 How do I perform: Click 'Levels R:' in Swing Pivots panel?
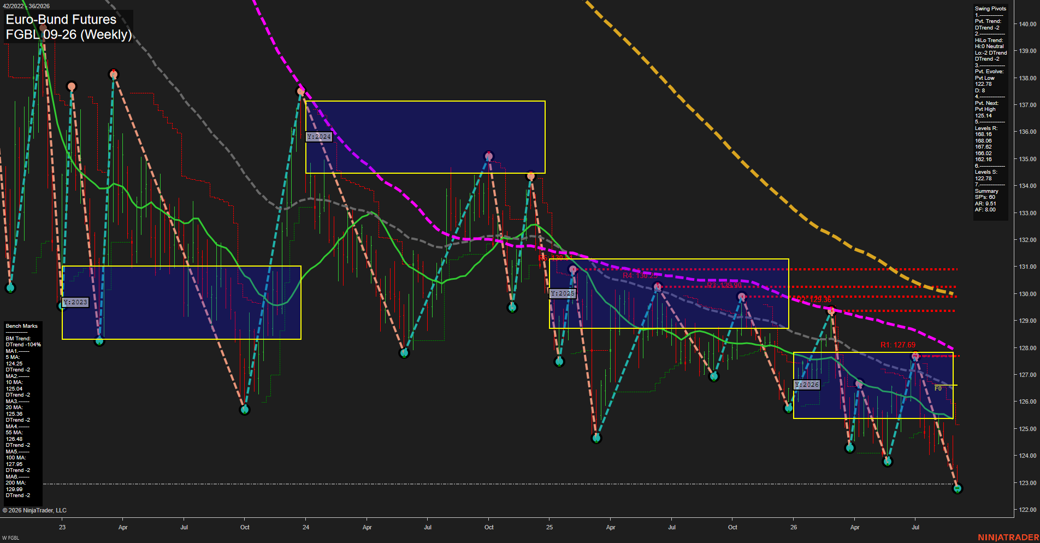point(986,128)
